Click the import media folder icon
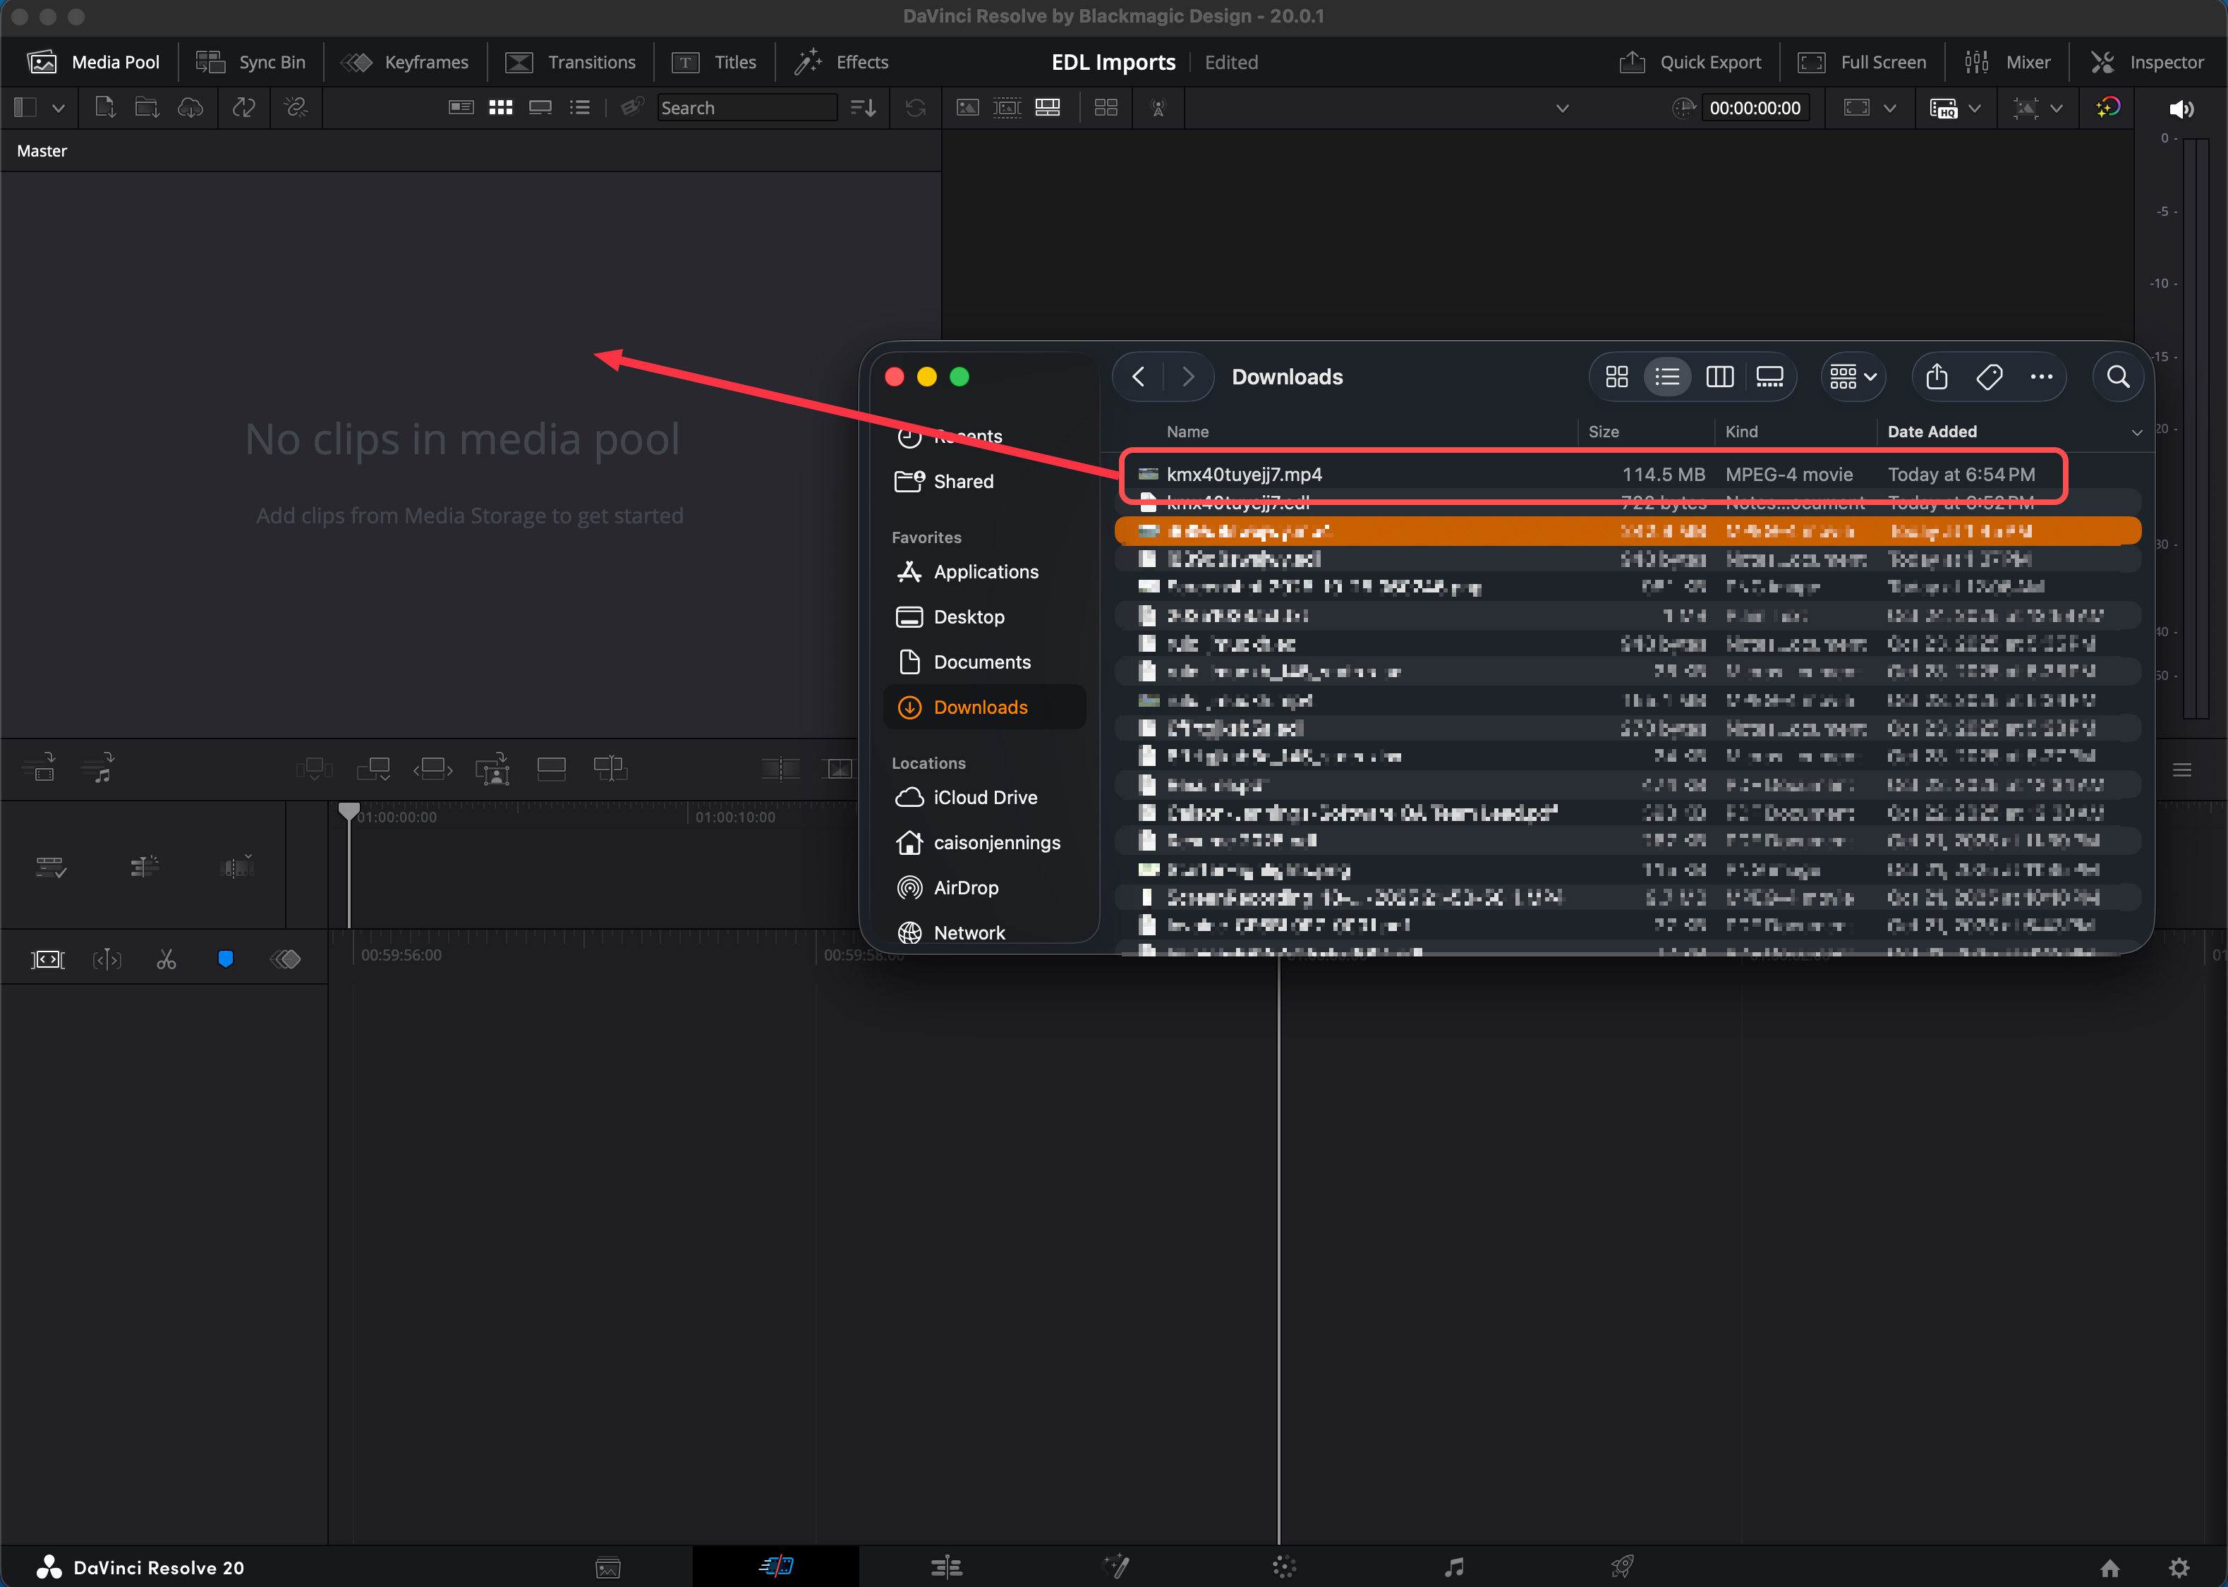 coord(147,107)
